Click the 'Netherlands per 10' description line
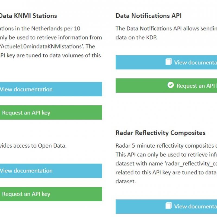Viewport: 217px width, 217px height. [x=56, y=29]
